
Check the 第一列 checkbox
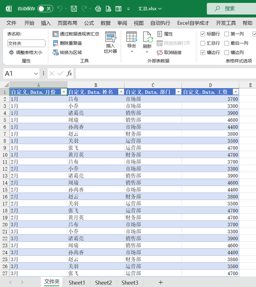coord(227,34)
